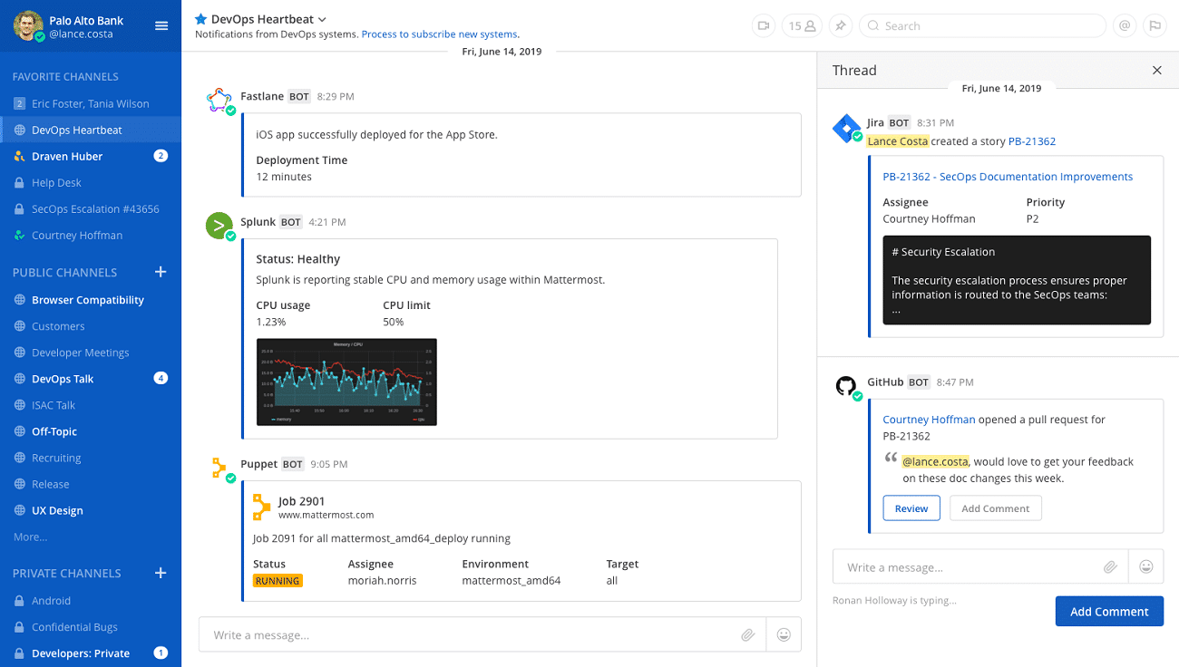Open recent mentions with the @ icon
This screenshot has height=667, width=1179.
click(x=1125, y=25)
